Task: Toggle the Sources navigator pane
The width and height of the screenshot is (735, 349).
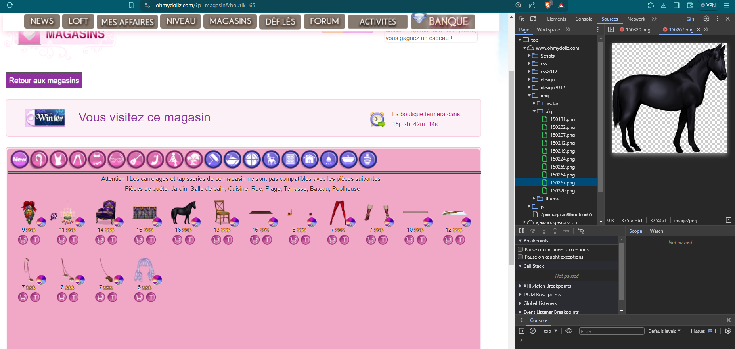Action: (611, 29)
